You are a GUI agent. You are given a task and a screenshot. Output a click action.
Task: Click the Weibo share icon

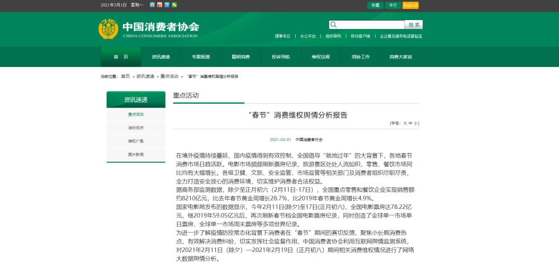[x=160, y=5]
